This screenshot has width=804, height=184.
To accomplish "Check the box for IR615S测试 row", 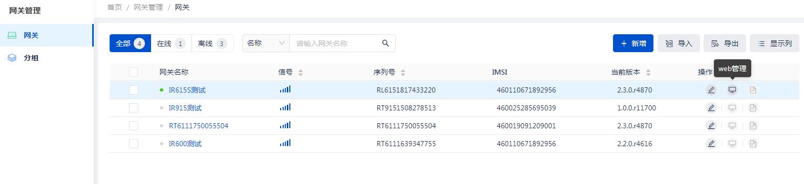I will 134,90.
